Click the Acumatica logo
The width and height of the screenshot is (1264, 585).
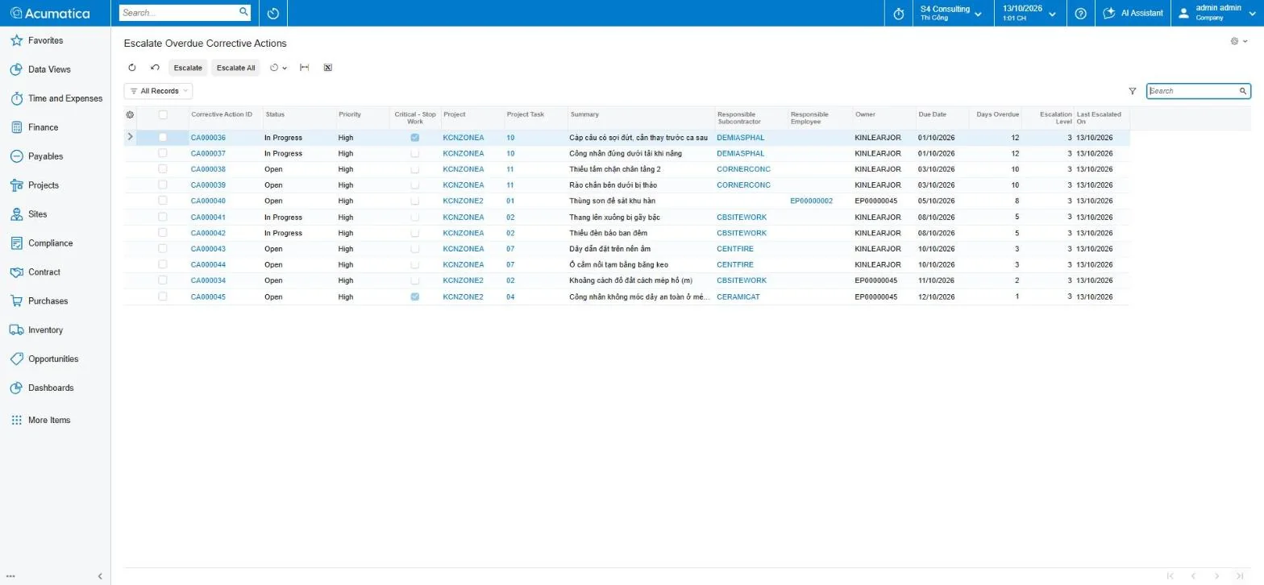pyautogui.click(x=50, y=13)
